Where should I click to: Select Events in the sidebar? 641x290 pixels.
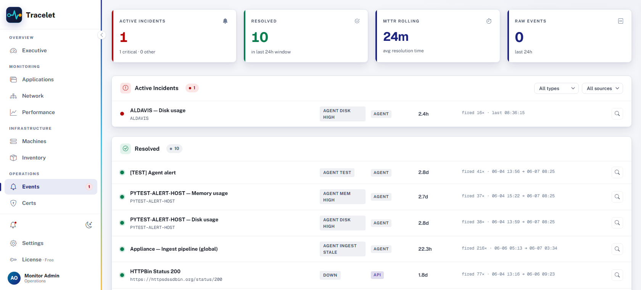pos(51,187)
